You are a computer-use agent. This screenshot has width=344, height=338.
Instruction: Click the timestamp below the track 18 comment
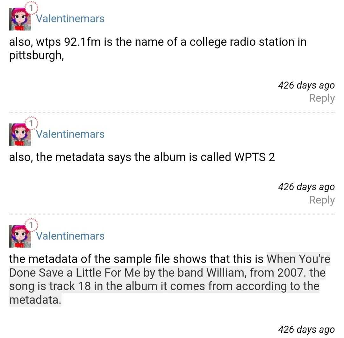click(x=306, y=329)
